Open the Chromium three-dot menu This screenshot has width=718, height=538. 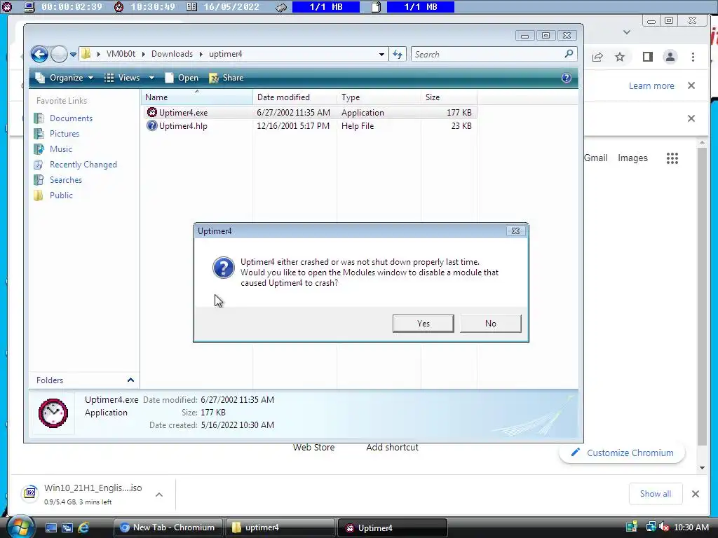click(693, 57)
